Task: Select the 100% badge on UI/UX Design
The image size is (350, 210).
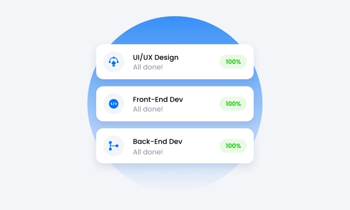Action: pos(233,62)
